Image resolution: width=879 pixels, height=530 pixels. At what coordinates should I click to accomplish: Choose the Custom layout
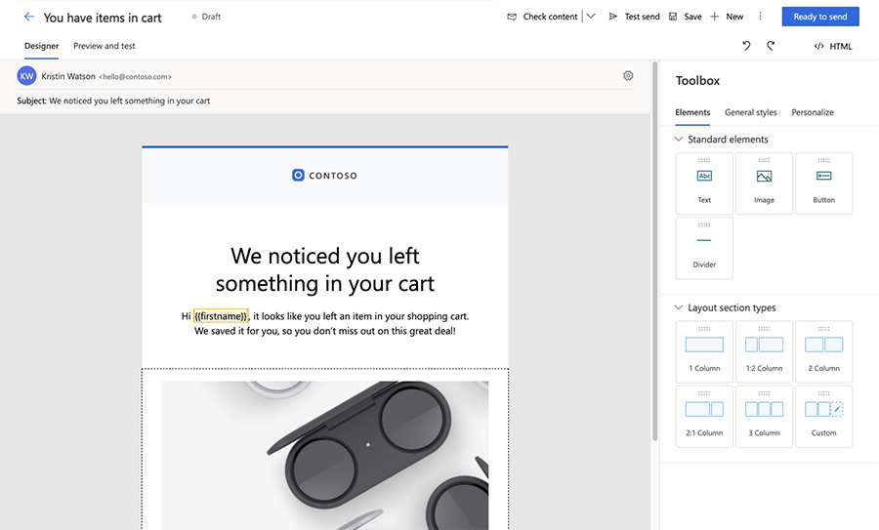[x=824, y=416]
